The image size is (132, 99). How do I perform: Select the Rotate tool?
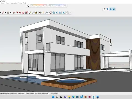[23, 13]
